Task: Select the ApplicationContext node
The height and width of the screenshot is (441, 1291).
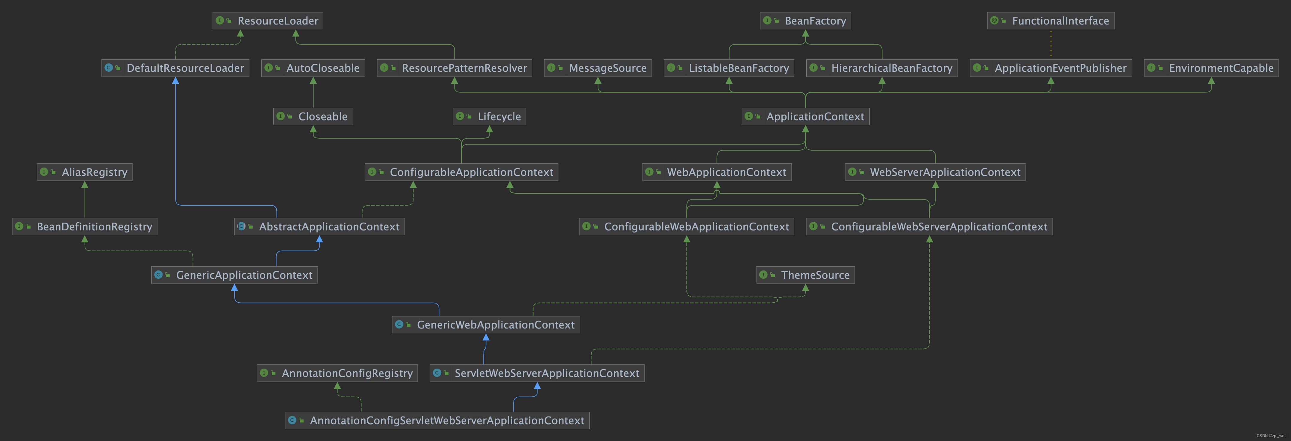Action: coord(815,117)
